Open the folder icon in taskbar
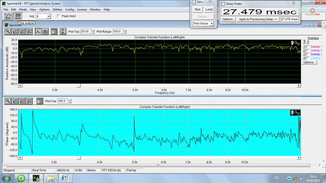The image size is (326, 183). point(51,178)
